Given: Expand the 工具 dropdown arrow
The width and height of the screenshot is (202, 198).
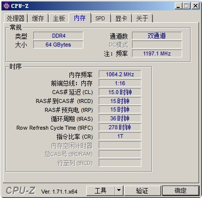Looking at the screenshot, I should point(119,191).
